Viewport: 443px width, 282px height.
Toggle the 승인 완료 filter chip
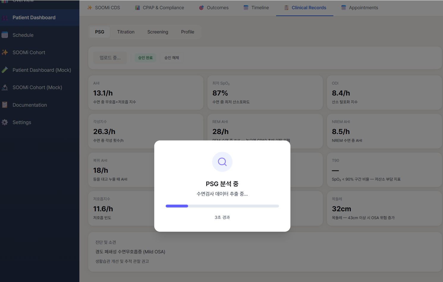point(145,58)
